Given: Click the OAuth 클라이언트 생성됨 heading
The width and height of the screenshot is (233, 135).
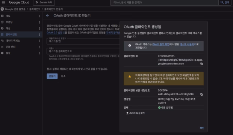Looking at the screenshot, I should pyautogui.click(x=142, y=27).
